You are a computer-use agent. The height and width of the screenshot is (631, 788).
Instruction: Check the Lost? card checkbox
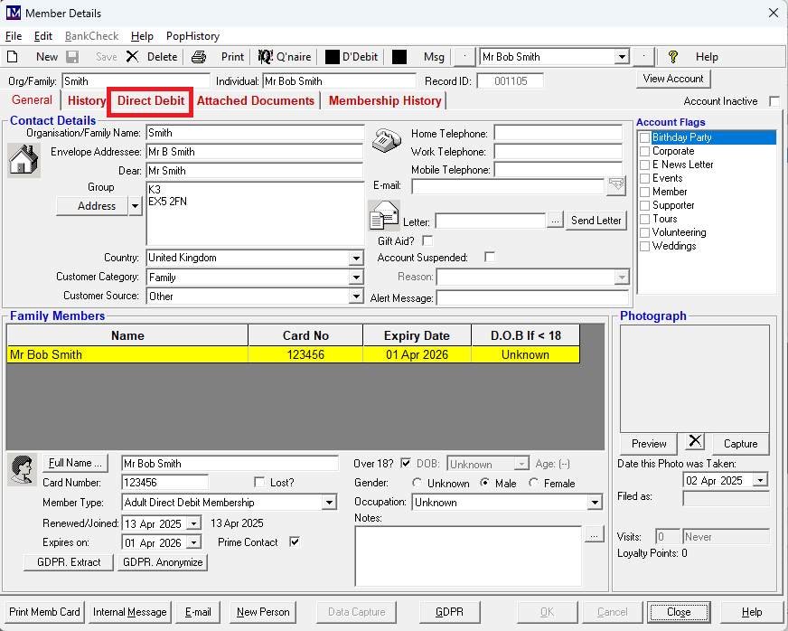click(260, 483)
